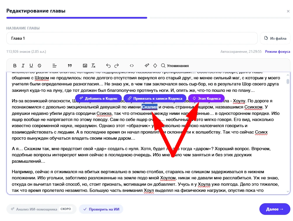Click the first step of the progress bar

click(77, 18)
